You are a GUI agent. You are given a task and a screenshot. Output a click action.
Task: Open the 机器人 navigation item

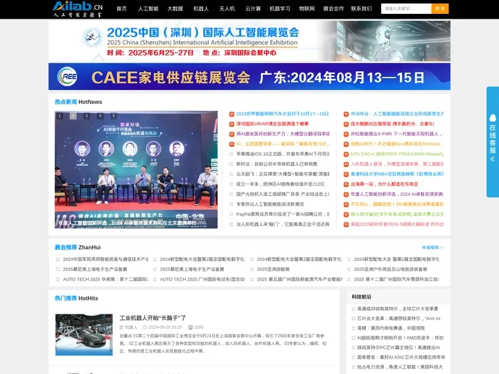click(x=201, y=8)
